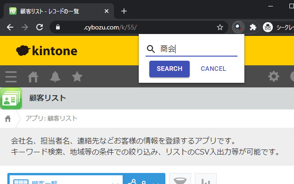Click the 顧客リスト app title text
294x184 pixels.
48,98
